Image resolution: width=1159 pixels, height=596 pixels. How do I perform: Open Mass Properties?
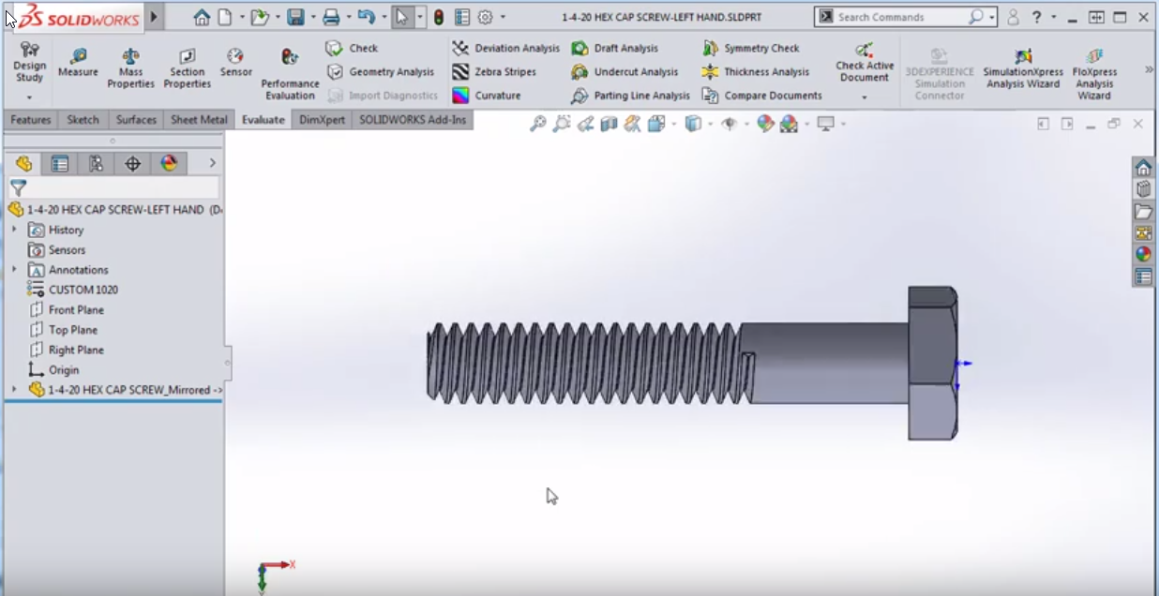coord(130,69)
